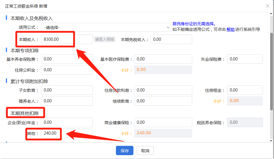Click the 基本养老保险费 input field
This screenshot has width=274, height=159.
(x=67, y=59)
